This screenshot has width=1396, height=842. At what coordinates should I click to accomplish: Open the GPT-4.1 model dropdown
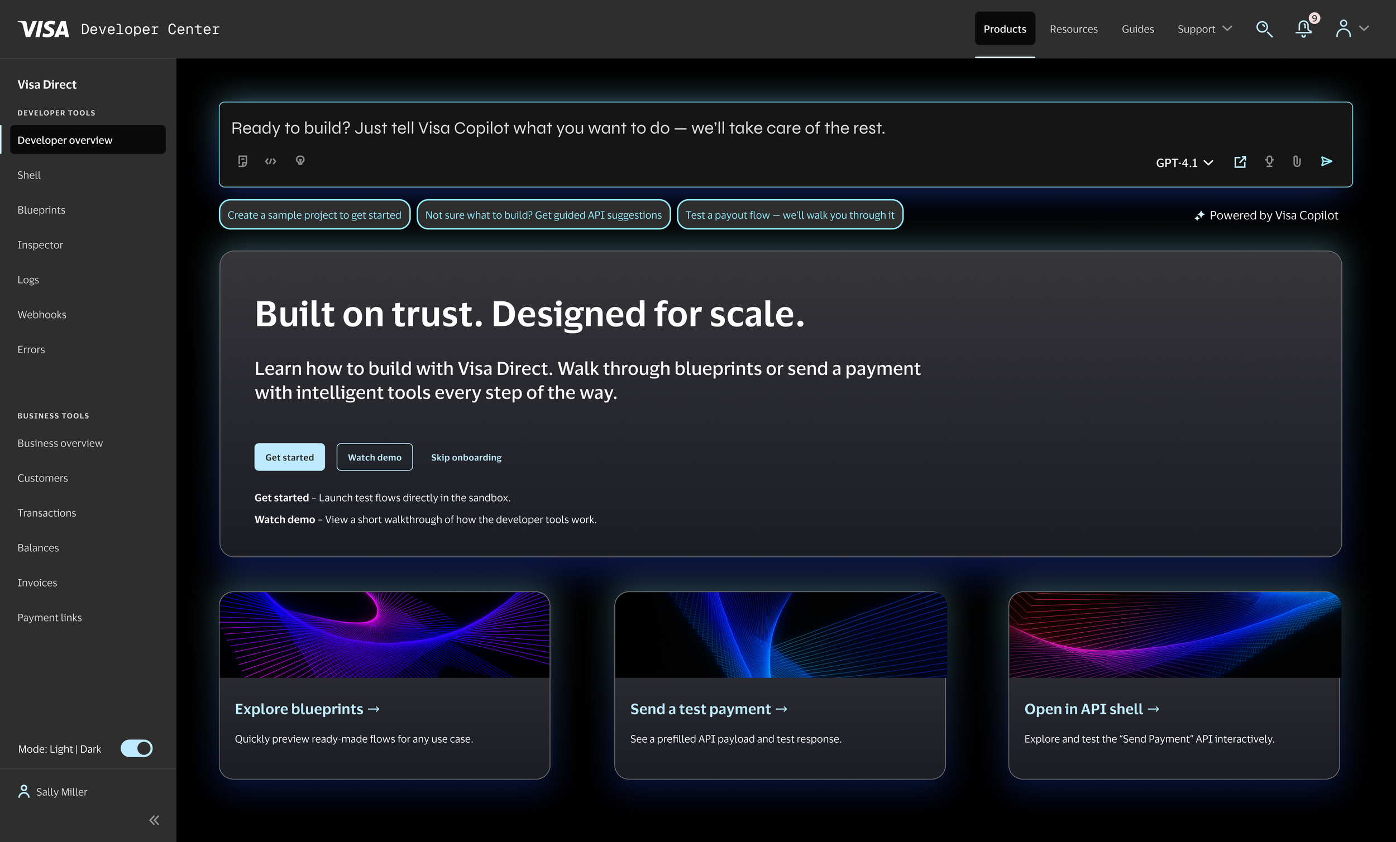[1184, 163]
